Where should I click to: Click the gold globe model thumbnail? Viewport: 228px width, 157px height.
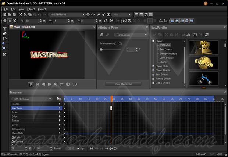coord(203,63)
